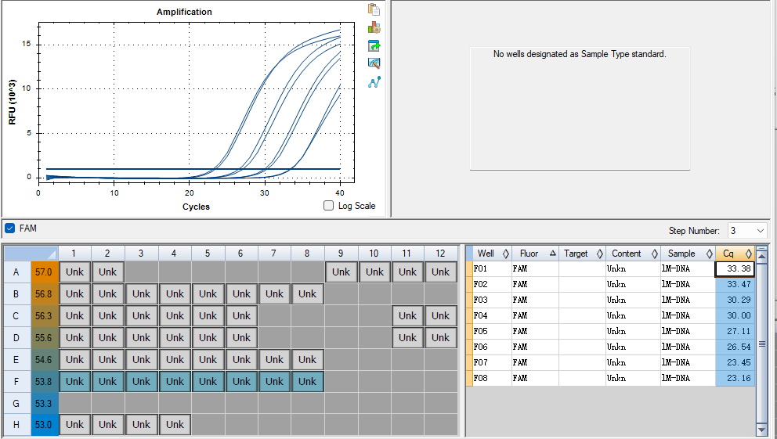Screen dimensions: 777x439
Task: Click the 57.0 temperature gradient cell
Action: tap(44, 272)
